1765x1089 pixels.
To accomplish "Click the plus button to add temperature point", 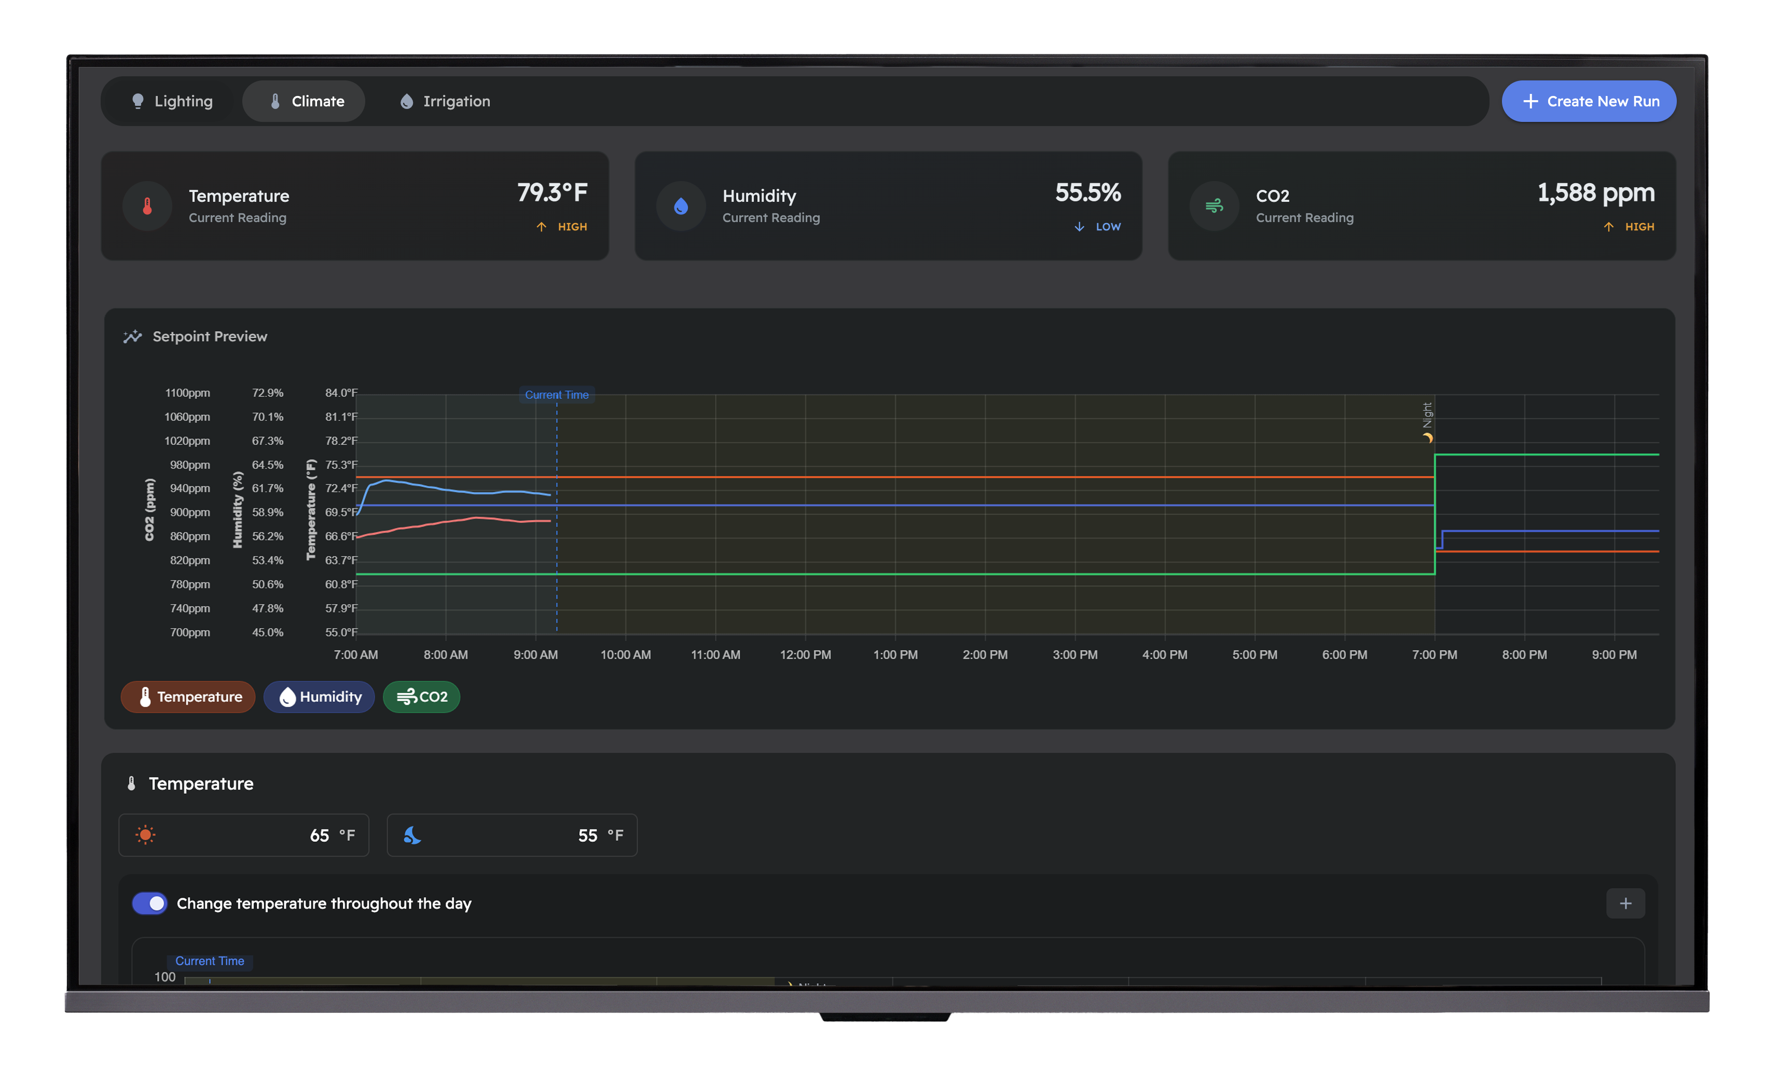I will pos(1625,903).
